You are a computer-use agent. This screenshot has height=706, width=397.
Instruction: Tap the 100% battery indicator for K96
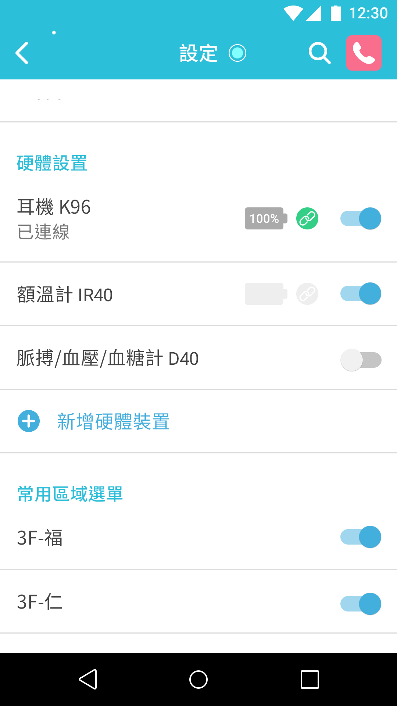[x=265, y=219]
